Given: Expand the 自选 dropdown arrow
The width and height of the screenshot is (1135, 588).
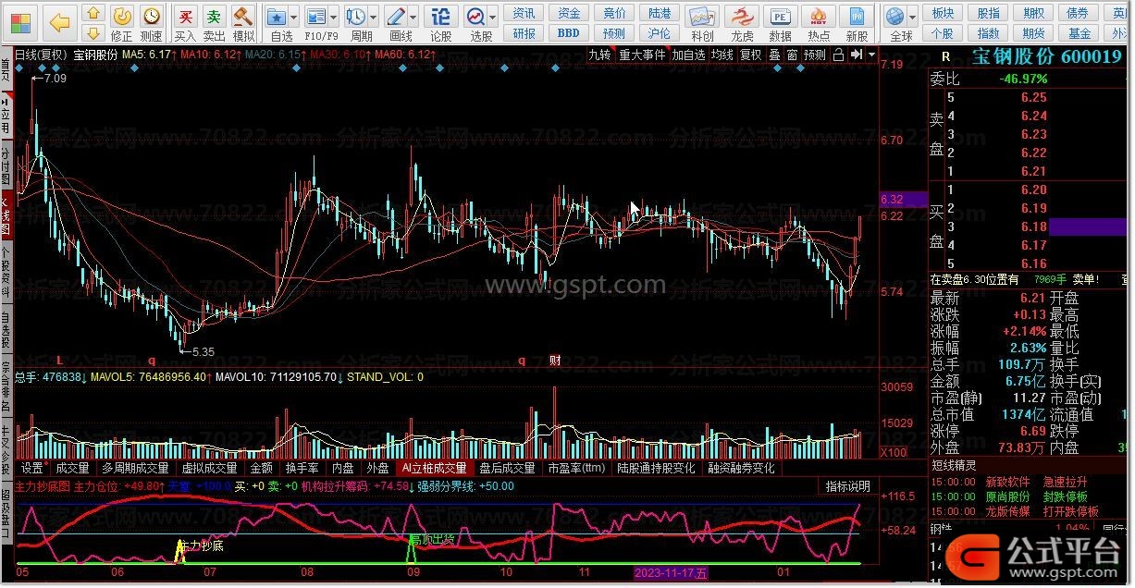Looking at the screenshot, I should coord(294,17).
